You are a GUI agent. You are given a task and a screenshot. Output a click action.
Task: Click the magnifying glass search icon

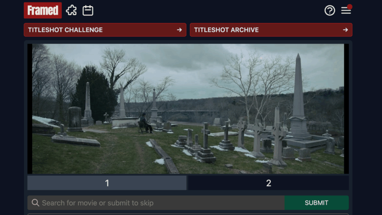click(x=35, y=203)
